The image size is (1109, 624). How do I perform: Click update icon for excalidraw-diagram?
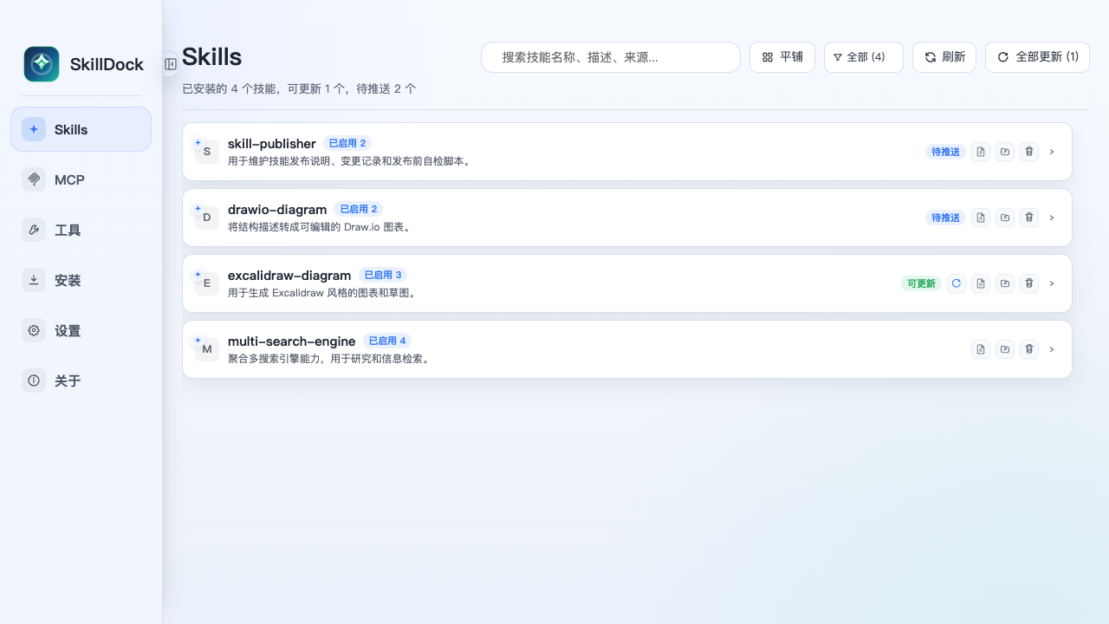[957, 283]
